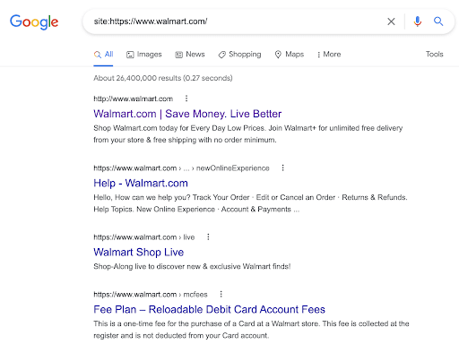The height and width of the screenshot is (344, 459).
Task: Open the Tools filter options
Action: (x=434, y=54)
